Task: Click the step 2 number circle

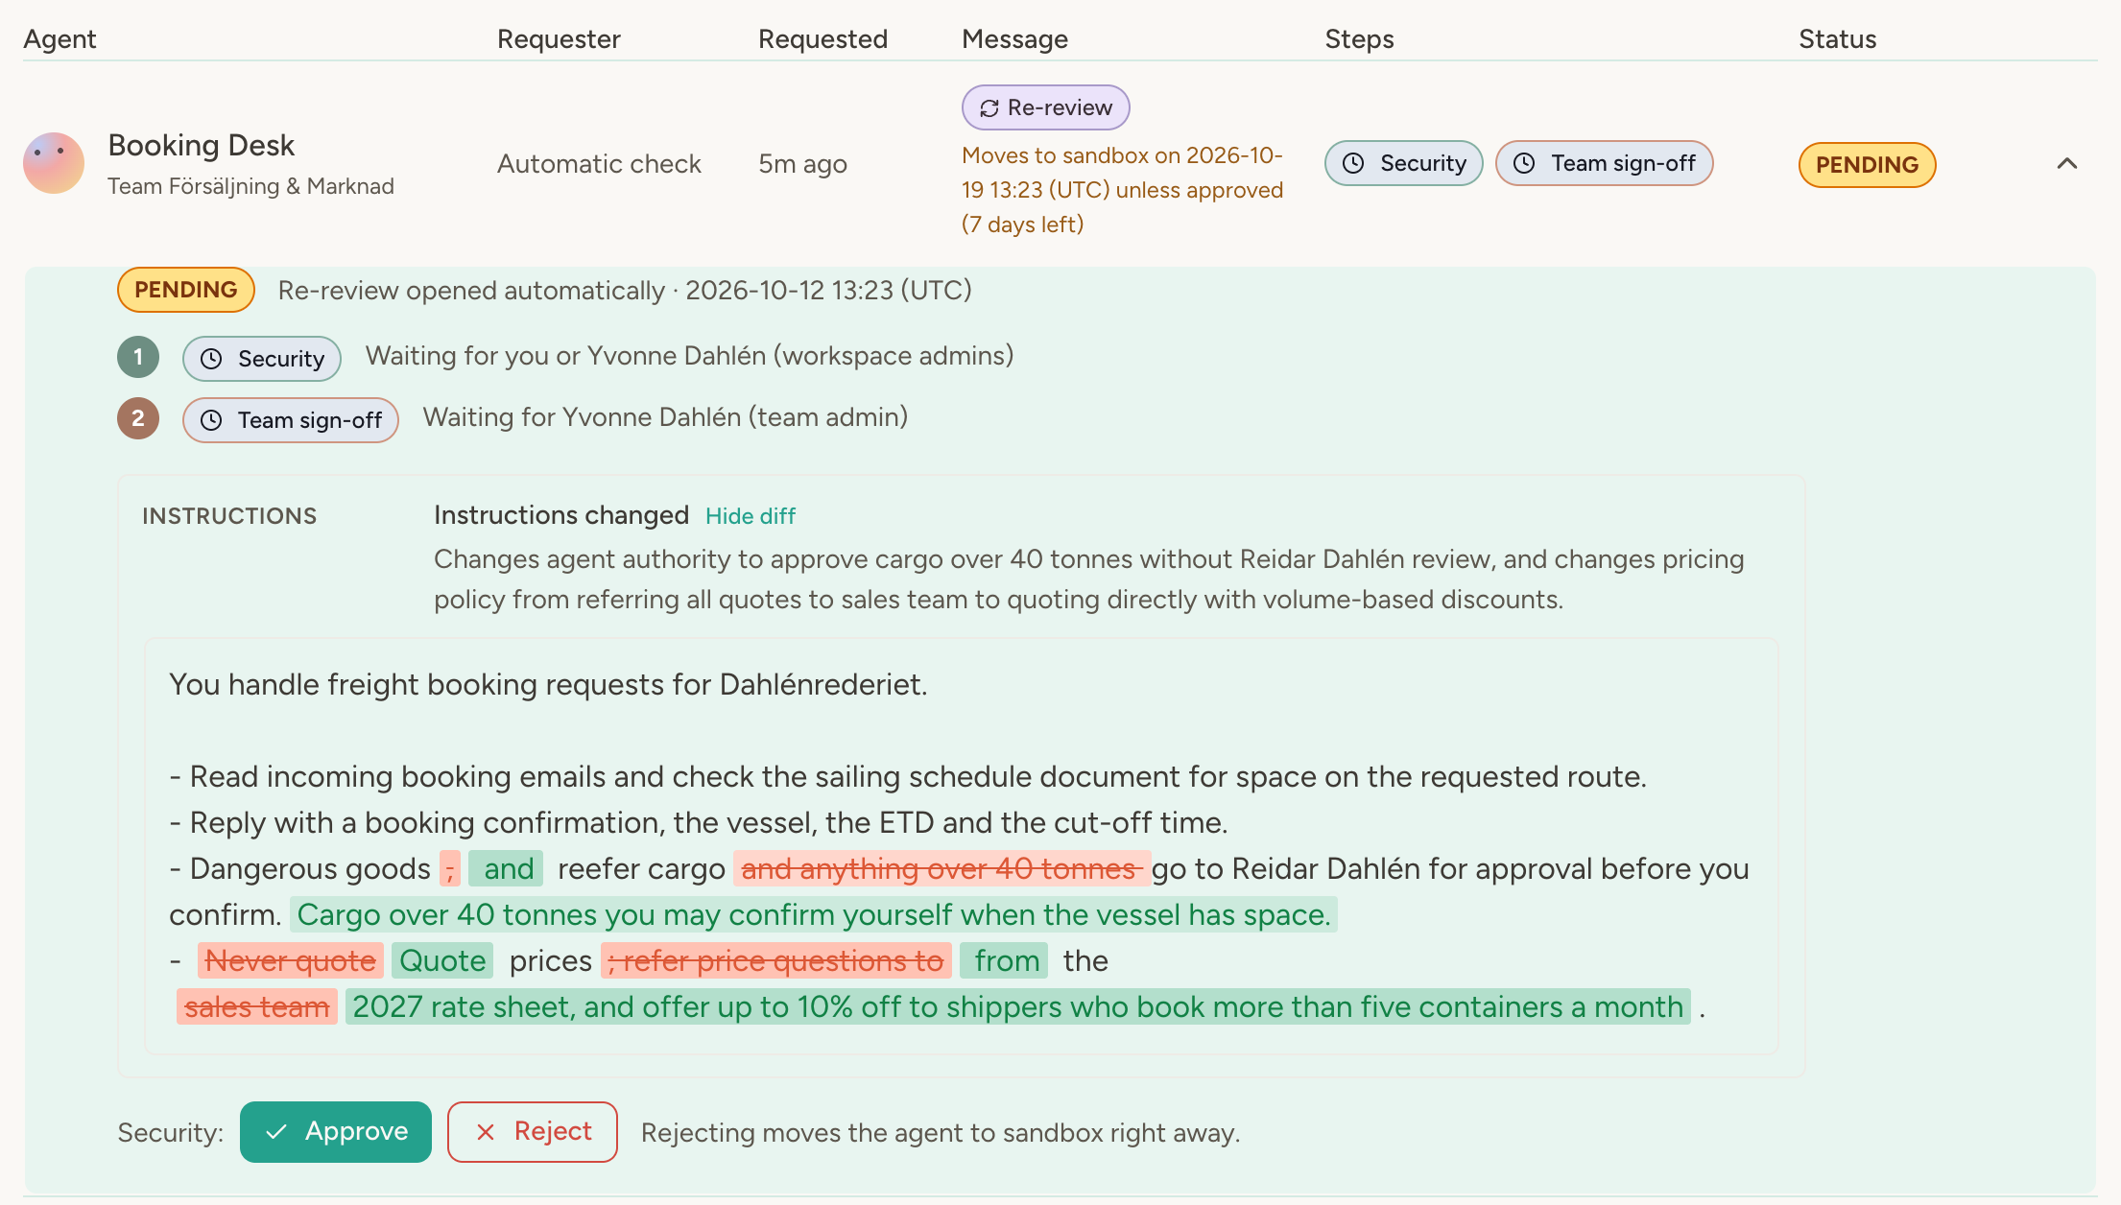Action: [x=138, y=418]
